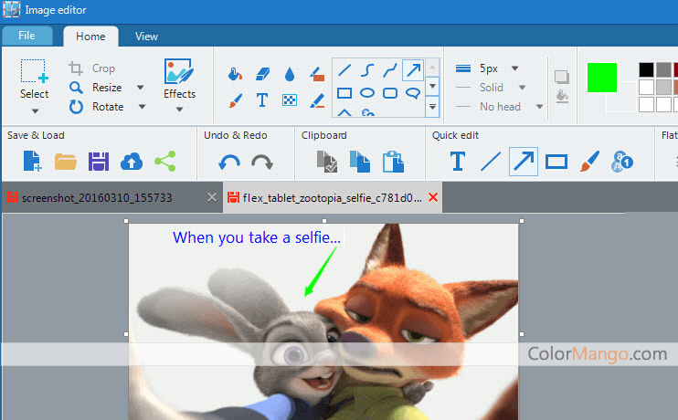Expand the Resize options arrow
This screenshot has width=678, height=420.
(x=140, y=88)
